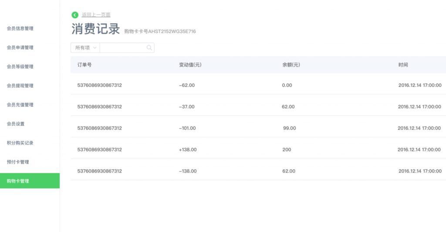Open 会员充值管理 menu item
The image size is (446, 232).
coord(20,104)
